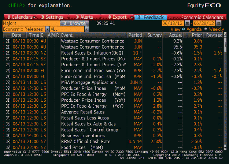Select the Weekly view radio button
This screenshot has height=164, width=229.
coord(206,29)
